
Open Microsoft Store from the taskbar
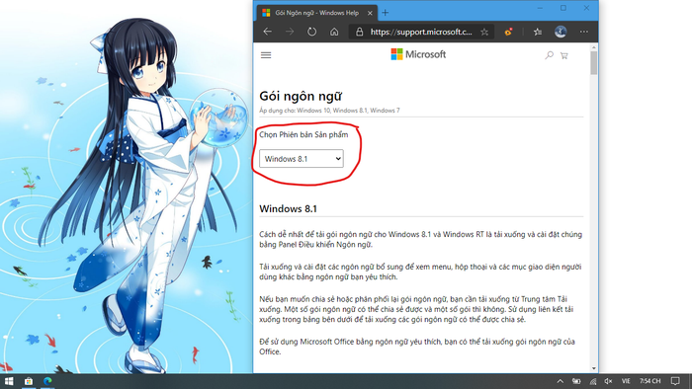pyautogui.click(x=29, y=381)
